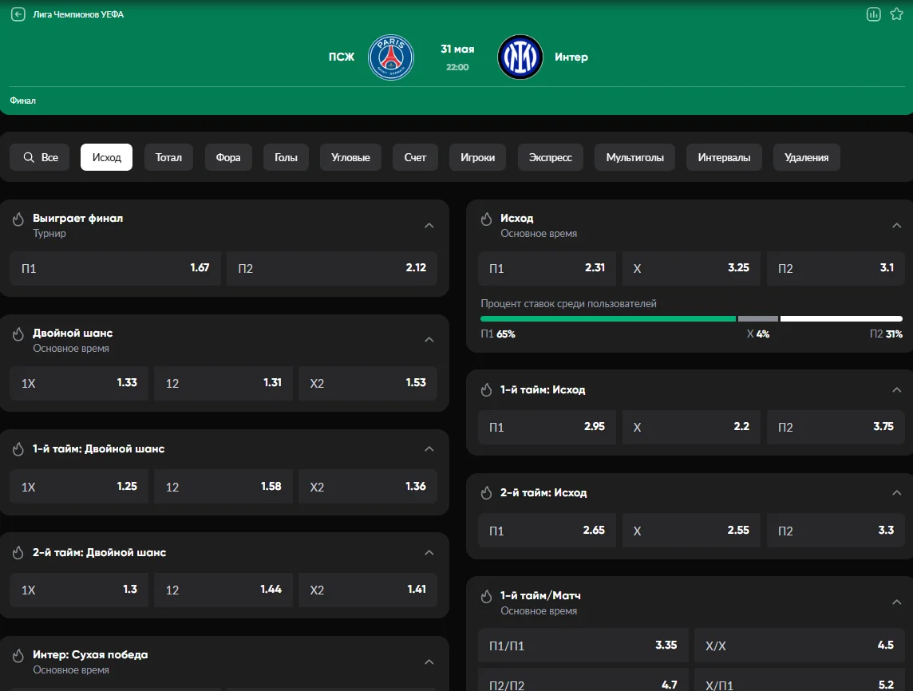Click the PSG team logo
913x691 pixels.
[x=391, y=57]
